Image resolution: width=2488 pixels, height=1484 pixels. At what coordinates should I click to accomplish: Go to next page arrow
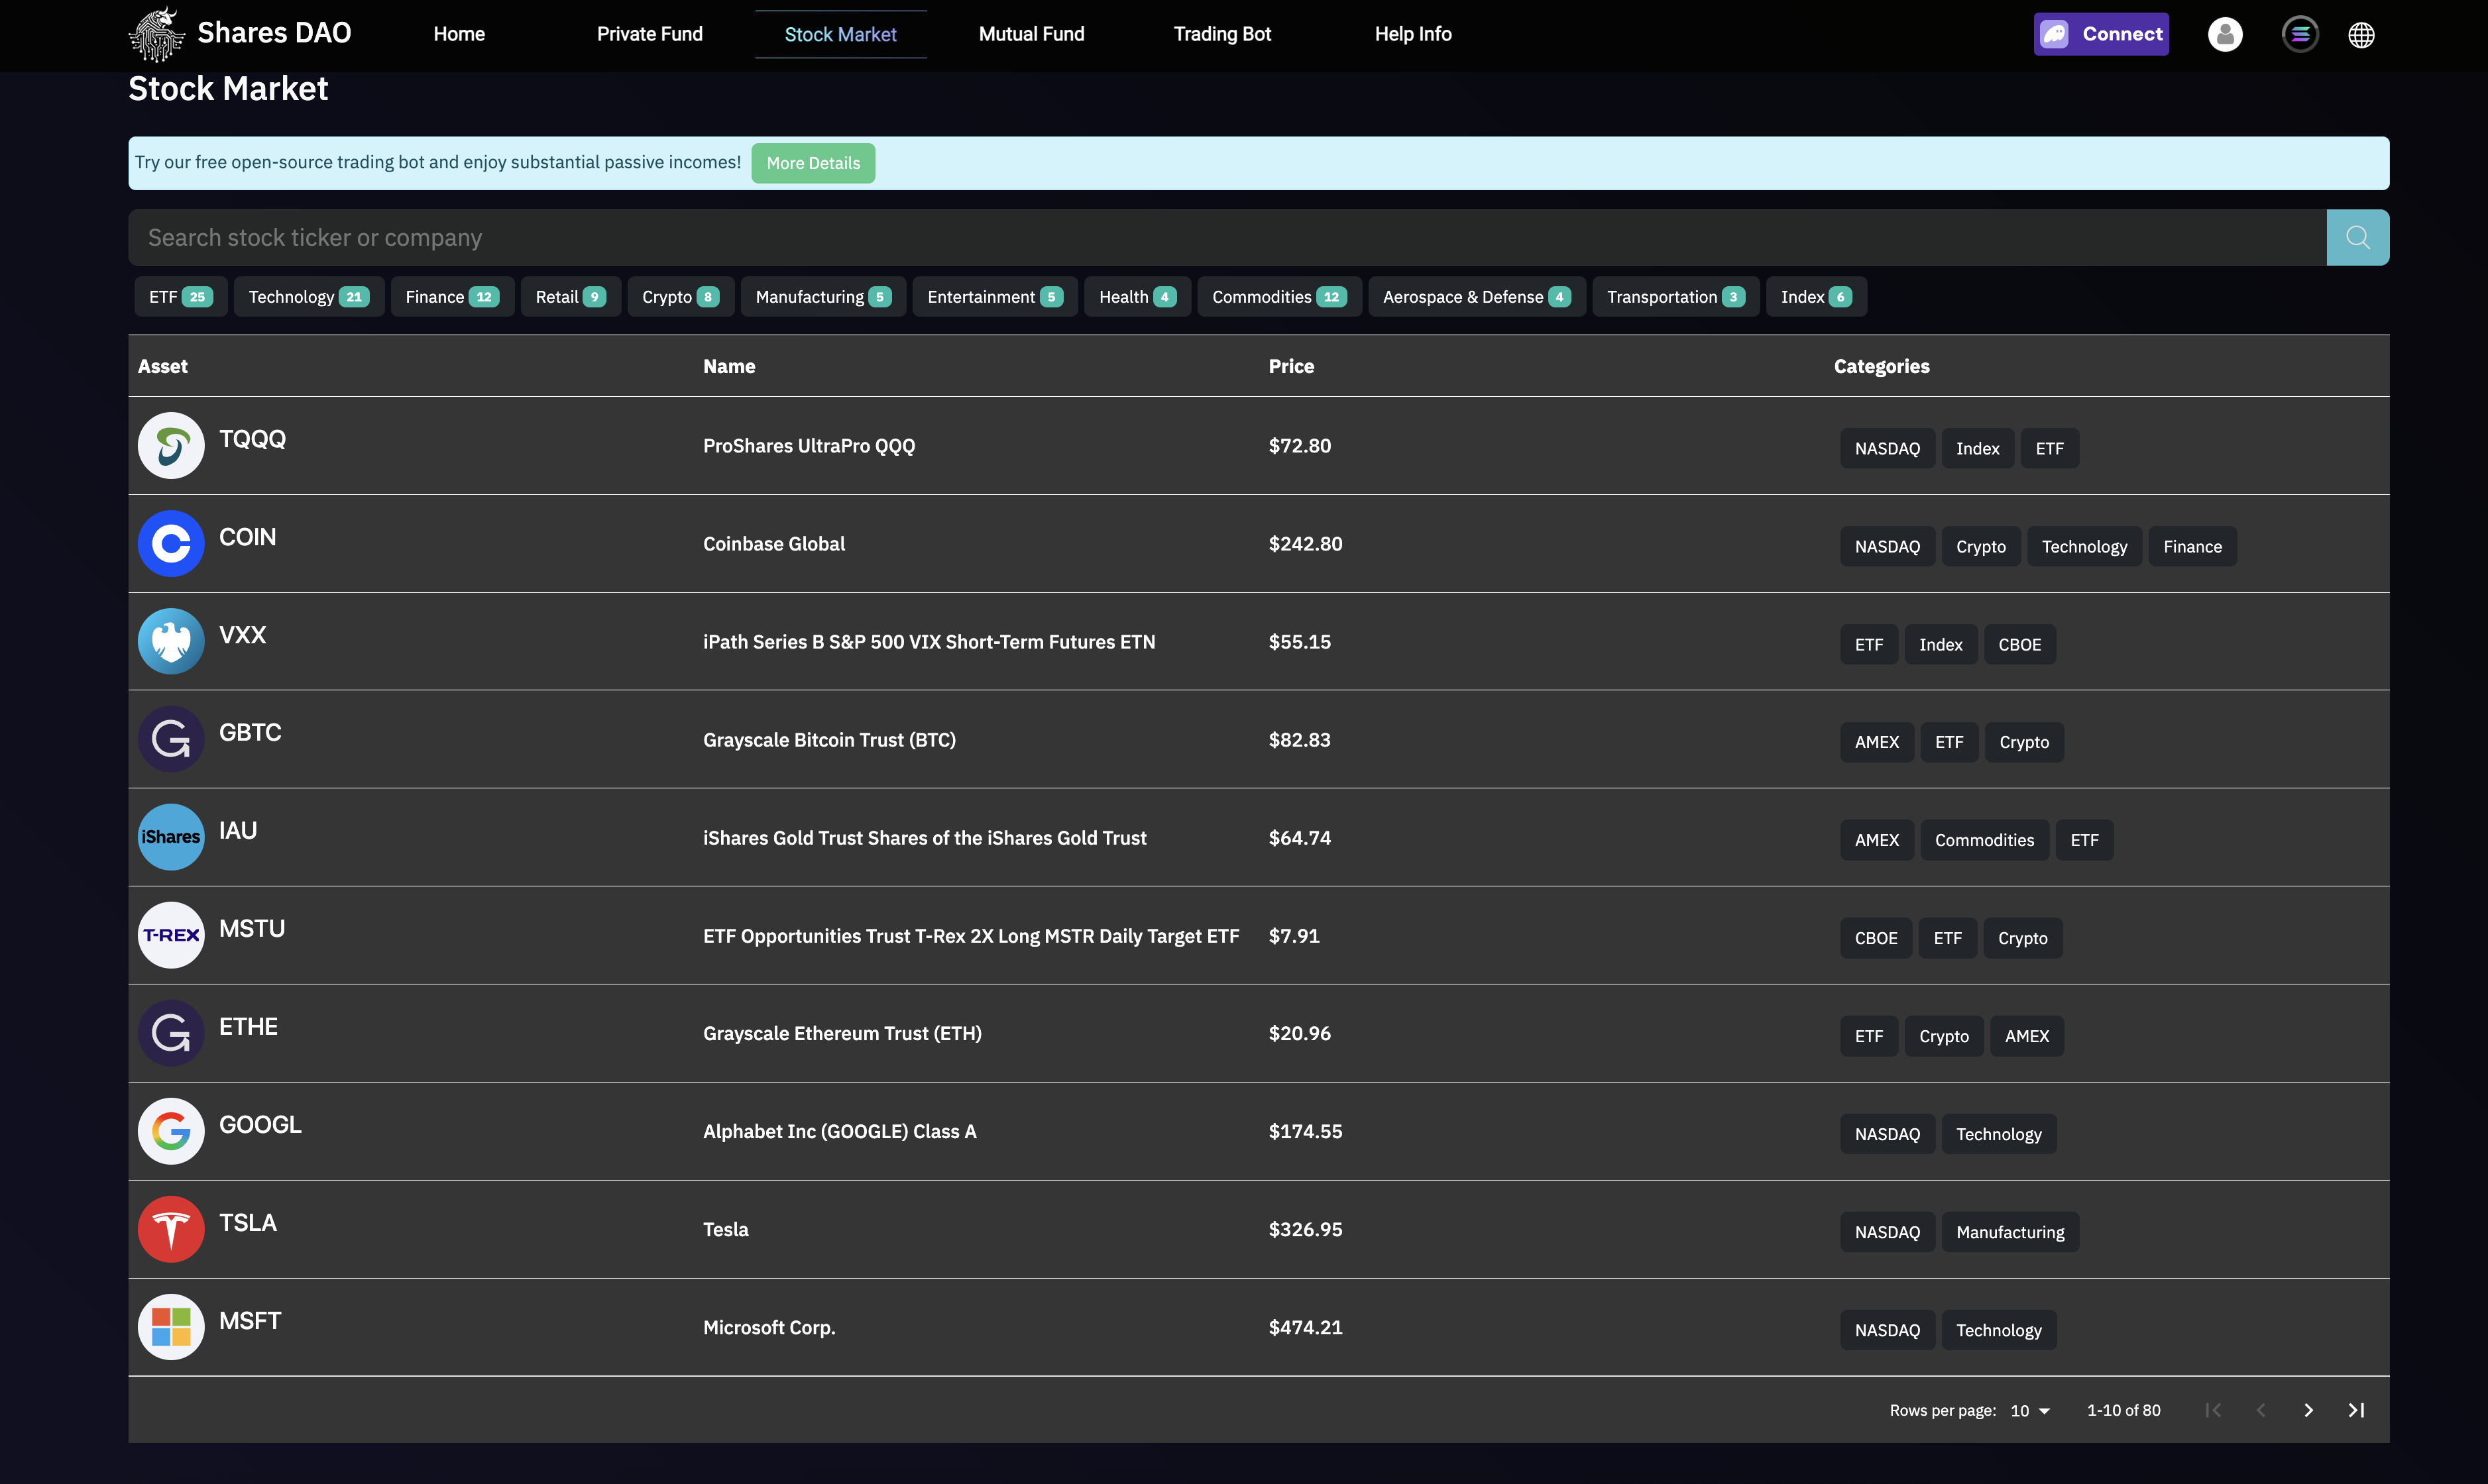pyautogui.click(x=2309, y=1411)
